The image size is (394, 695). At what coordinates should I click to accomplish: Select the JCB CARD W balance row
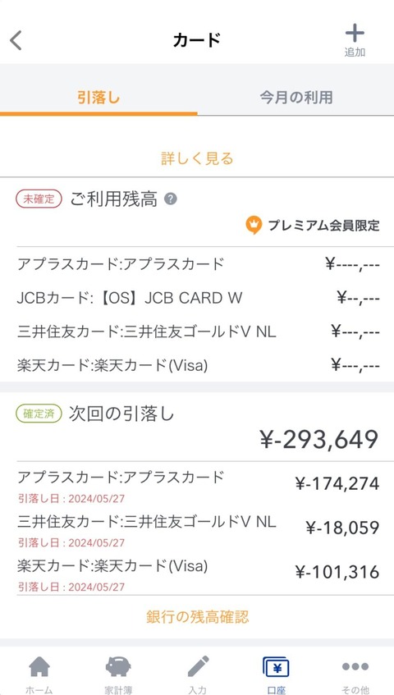[x=198, y=298]
